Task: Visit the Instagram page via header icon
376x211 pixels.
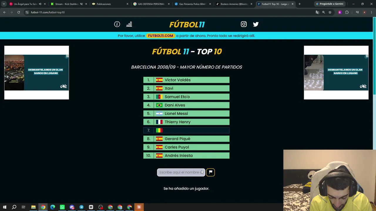Action: (x=244, y=24)
